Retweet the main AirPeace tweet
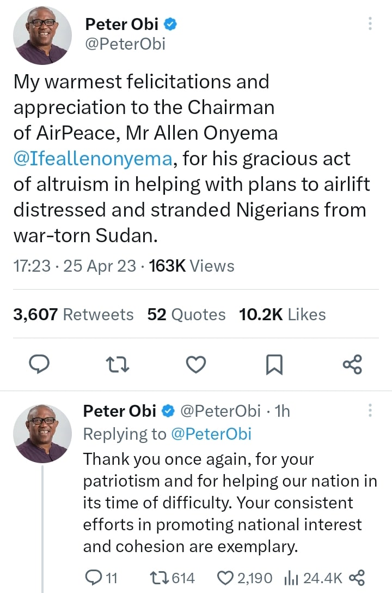Viewport: 392px width, 593px height. pyautogui.click(x=118, y=364)
